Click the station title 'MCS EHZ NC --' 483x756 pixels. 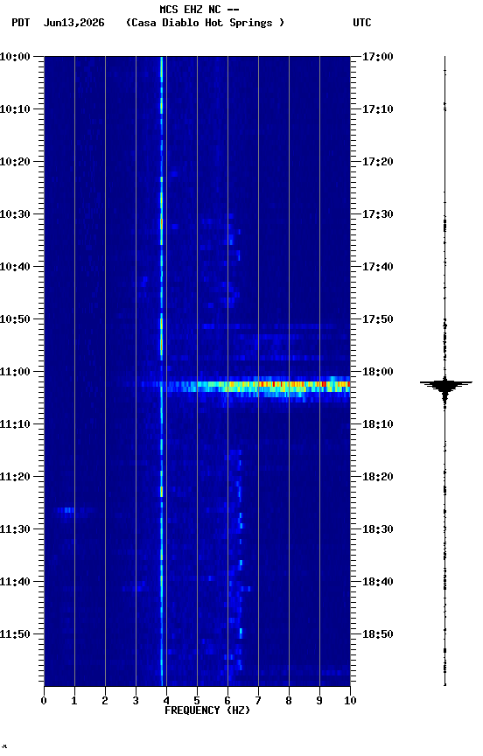(x=199, y=9)
